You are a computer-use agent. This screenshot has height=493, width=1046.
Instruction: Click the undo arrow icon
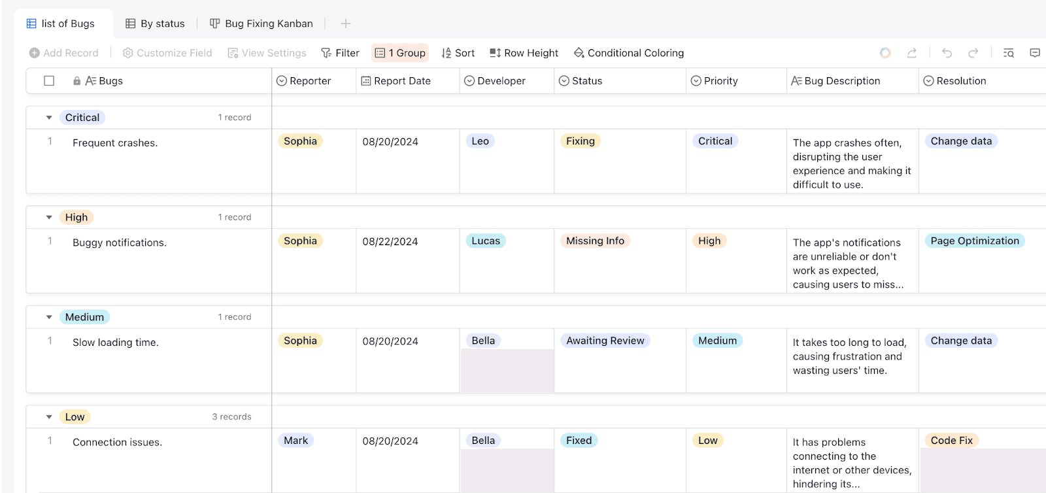point(947,53)
